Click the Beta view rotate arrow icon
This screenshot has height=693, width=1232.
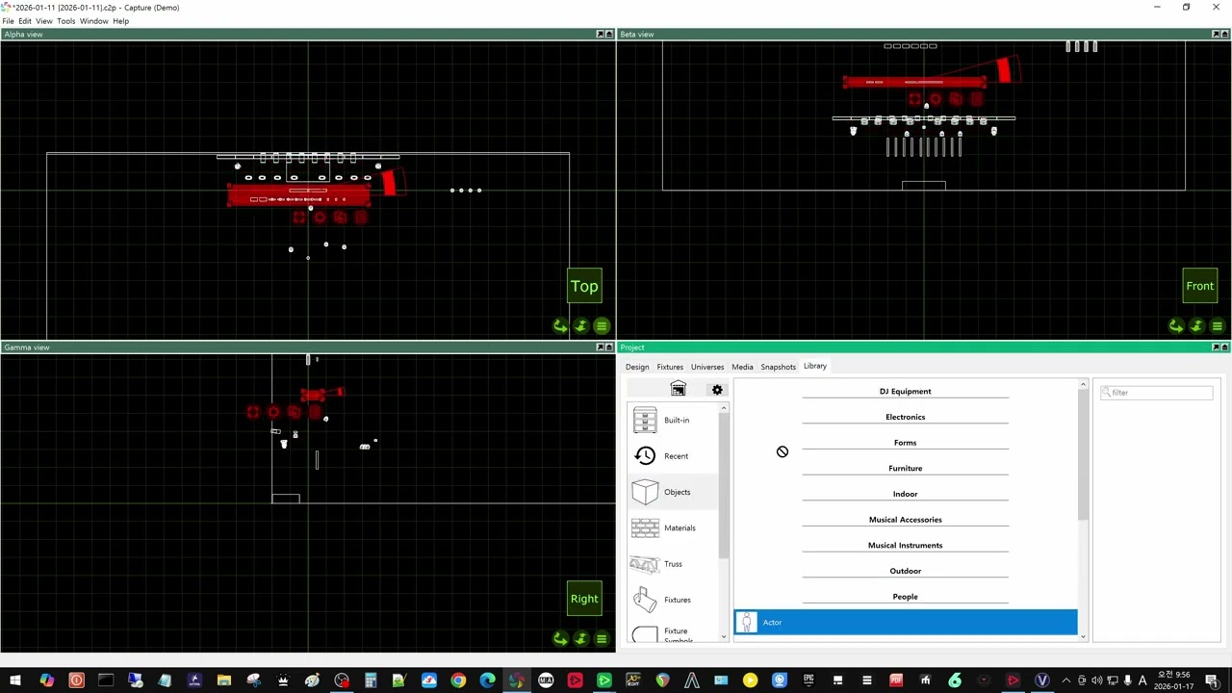pos(1176,326)
